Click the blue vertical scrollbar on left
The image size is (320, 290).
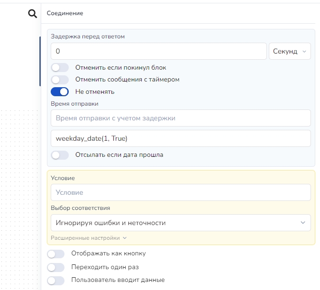(40, 62)
